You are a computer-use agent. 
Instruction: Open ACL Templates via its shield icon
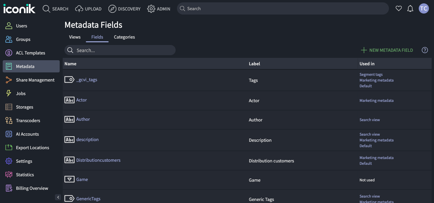pyautogui.click(x=8, y=53)
